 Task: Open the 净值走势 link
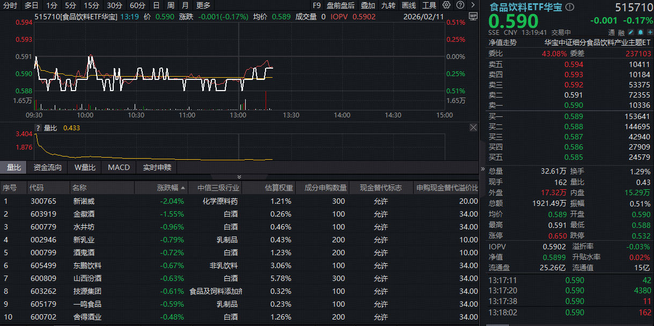[502, 42]
